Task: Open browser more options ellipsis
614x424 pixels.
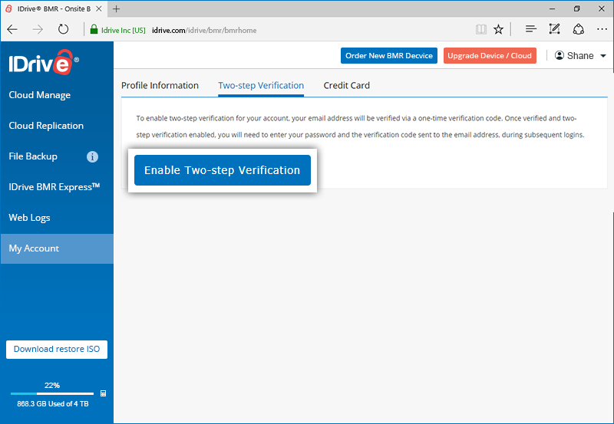Action: pos(602,29)
